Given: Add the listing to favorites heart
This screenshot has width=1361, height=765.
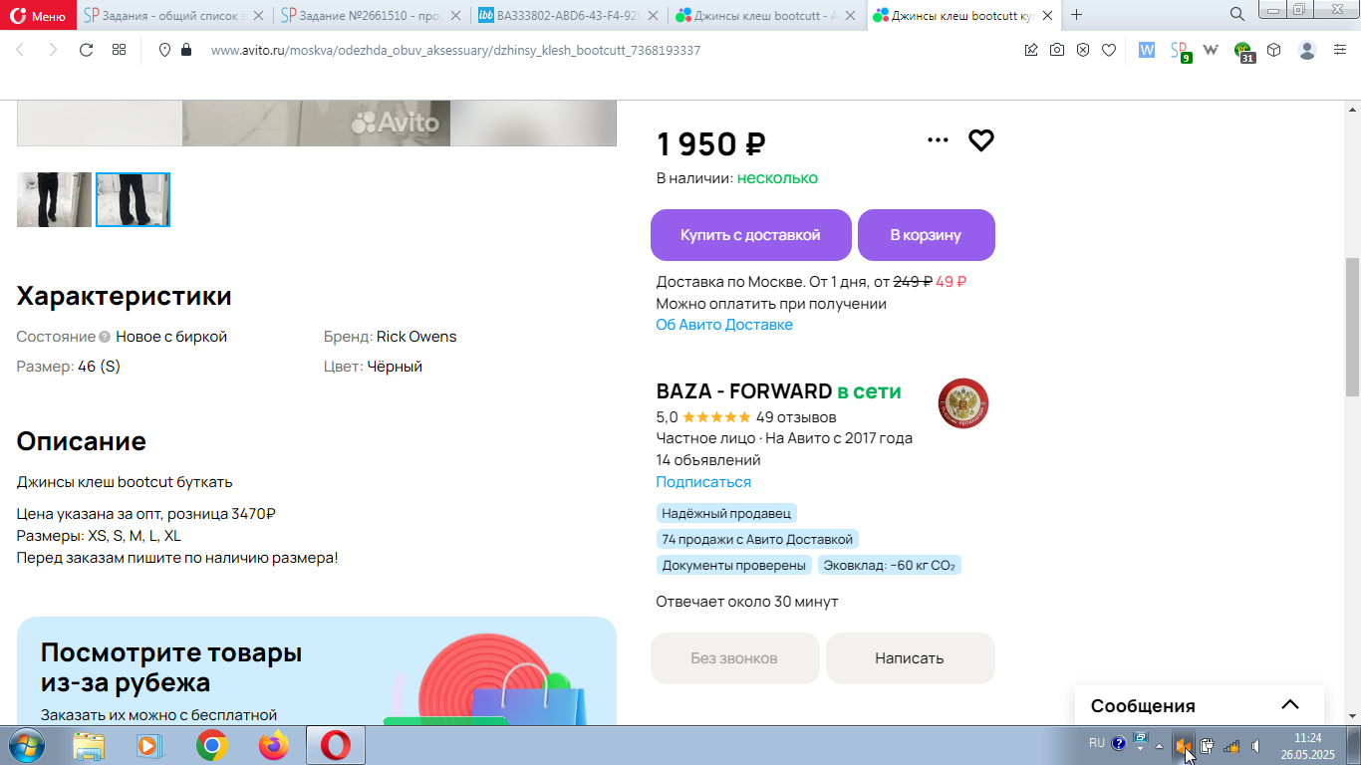Looking at the screenshot, I should [981, 140].
